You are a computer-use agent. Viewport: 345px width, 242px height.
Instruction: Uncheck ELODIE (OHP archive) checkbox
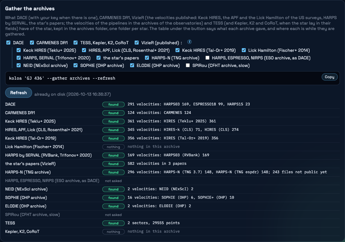(132, 65)
